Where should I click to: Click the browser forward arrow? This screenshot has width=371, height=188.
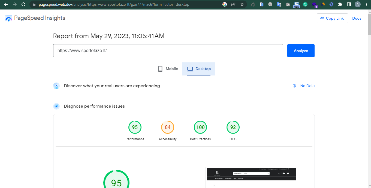point(15,4)
